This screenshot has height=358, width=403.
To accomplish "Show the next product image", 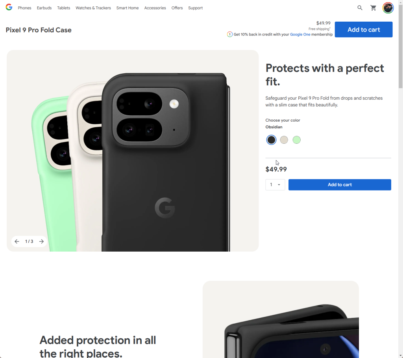I will click(x=41, y=241).
